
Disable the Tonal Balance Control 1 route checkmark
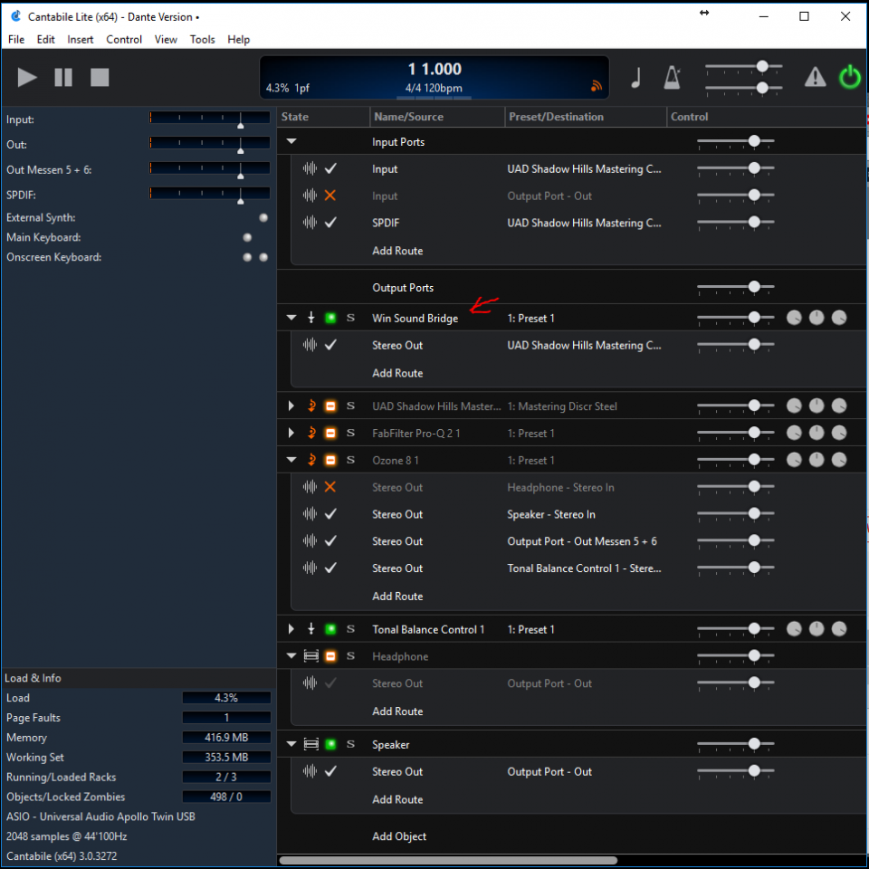(330, 568)
